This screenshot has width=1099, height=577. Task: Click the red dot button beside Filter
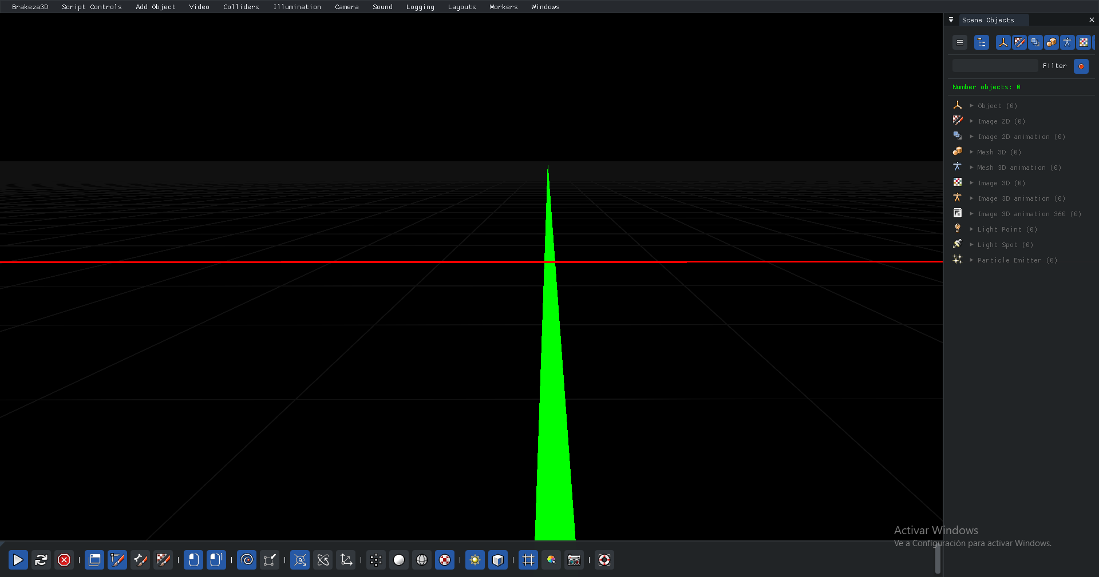click(x=1081, y=66)
